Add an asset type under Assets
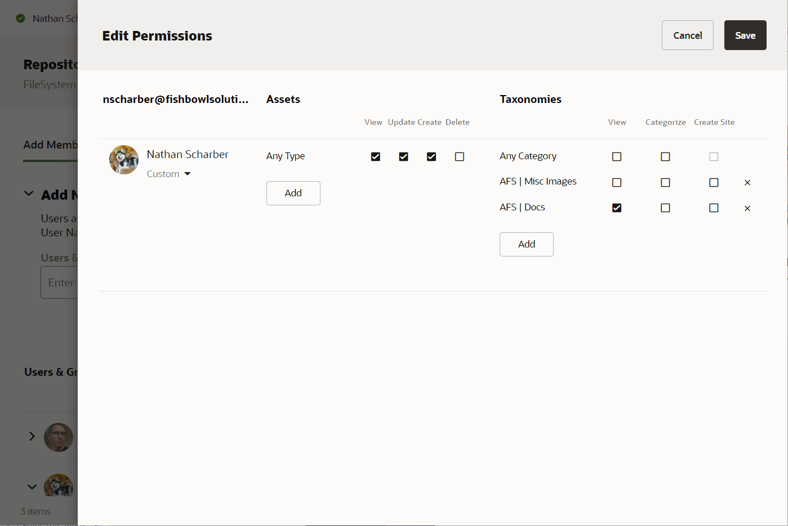Image resolution: width=788 pixels, height=526 pixels. point(293,194)
